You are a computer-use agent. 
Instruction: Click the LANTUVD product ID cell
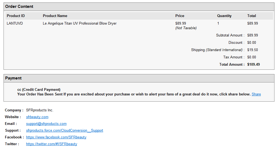[x=15, y=24]
